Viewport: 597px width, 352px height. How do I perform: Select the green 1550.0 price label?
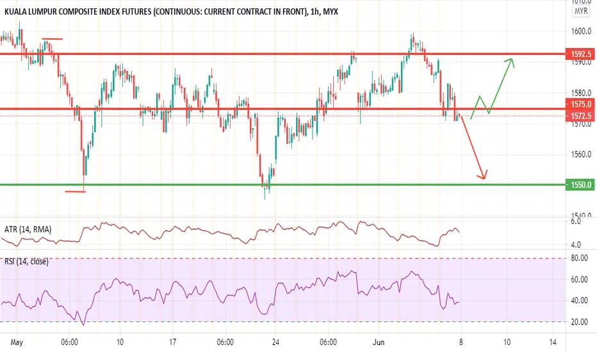coord(580,185)
